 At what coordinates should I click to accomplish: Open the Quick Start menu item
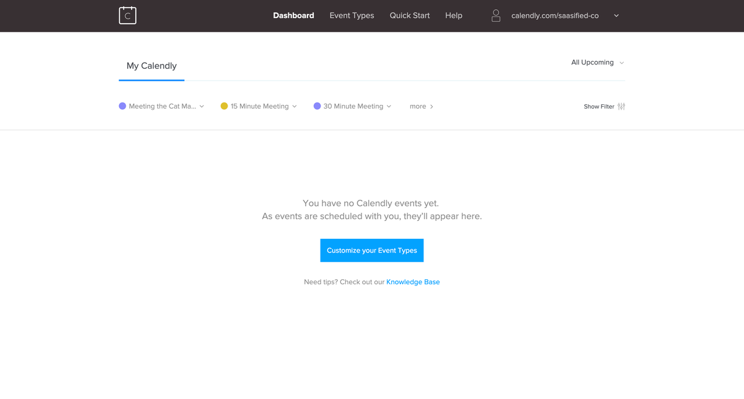pyautogui.click(x=410, y=16)
